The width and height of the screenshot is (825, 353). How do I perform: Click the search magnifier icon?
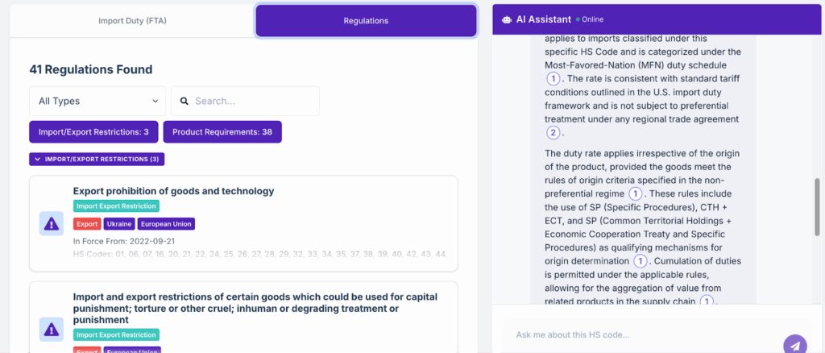184,102
